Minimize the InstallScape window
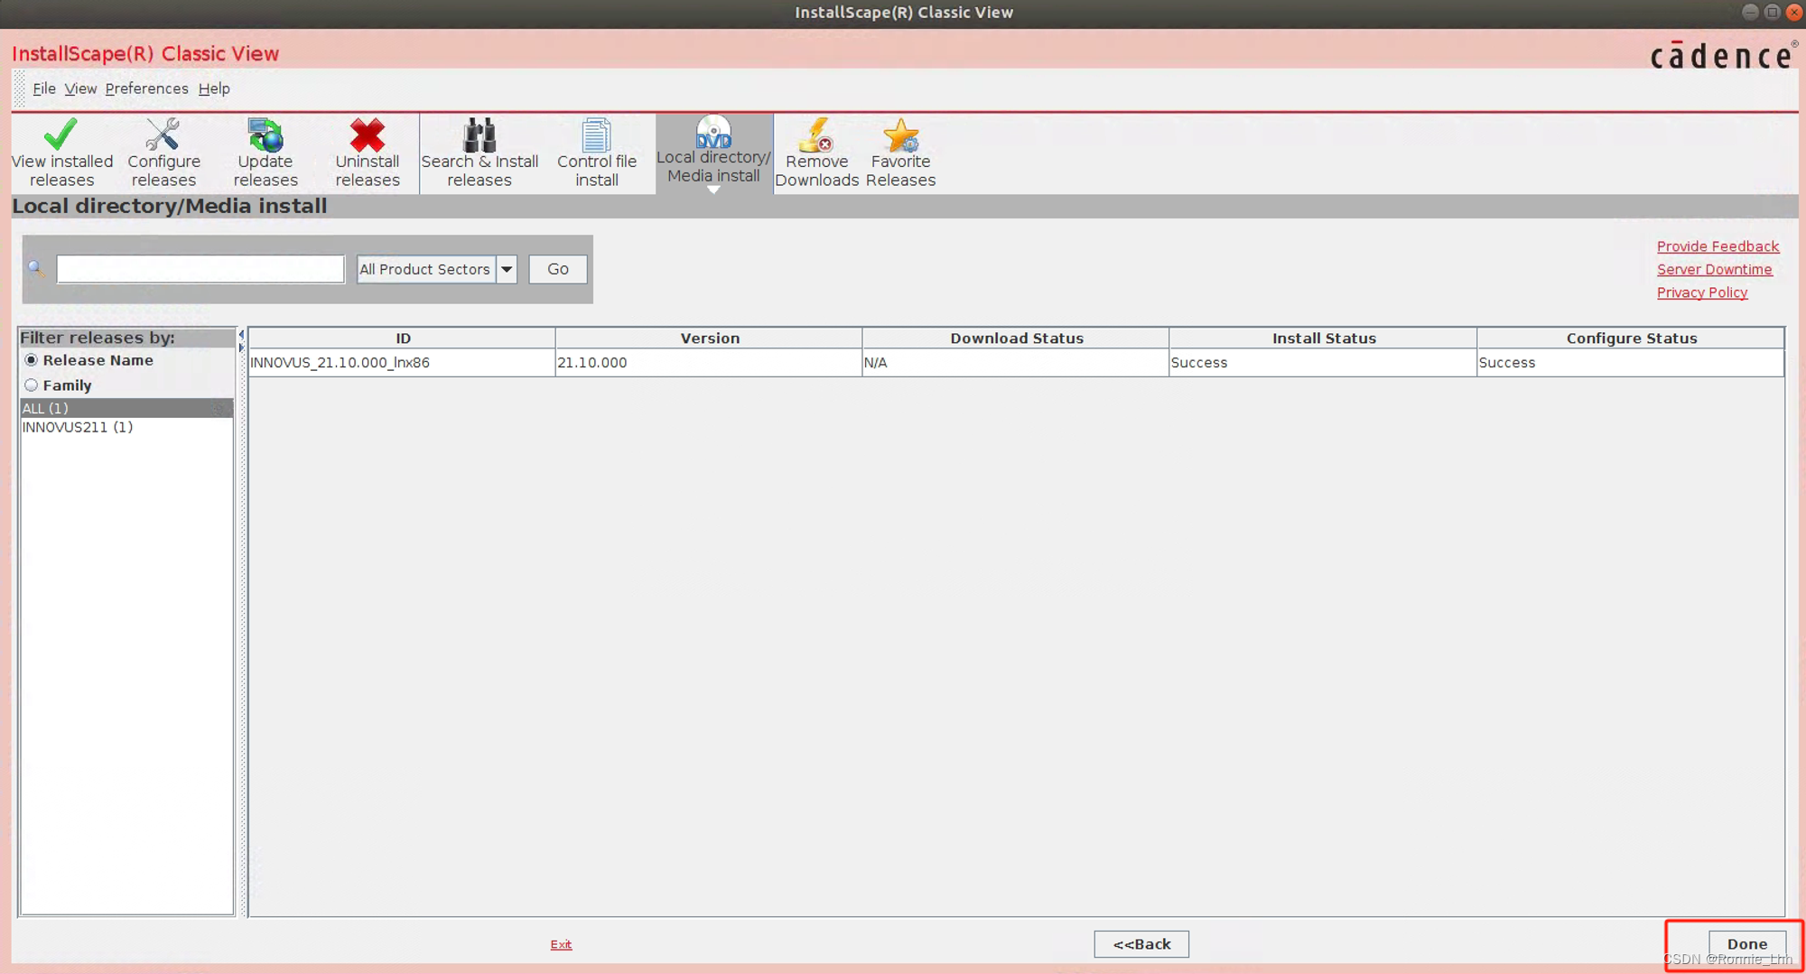The height and width of the screenshot is (974, 1806). pos(1750,12)
